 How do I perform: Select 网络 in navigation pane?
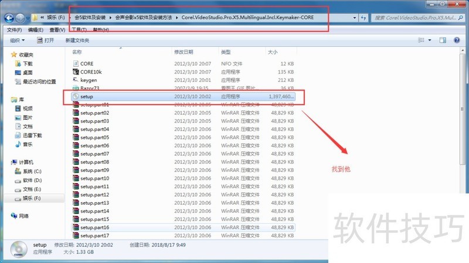coord(20,216)
